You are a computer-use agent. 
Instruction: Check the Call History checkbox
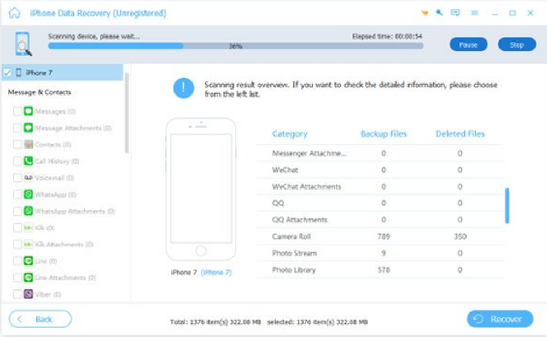point(17,161)
